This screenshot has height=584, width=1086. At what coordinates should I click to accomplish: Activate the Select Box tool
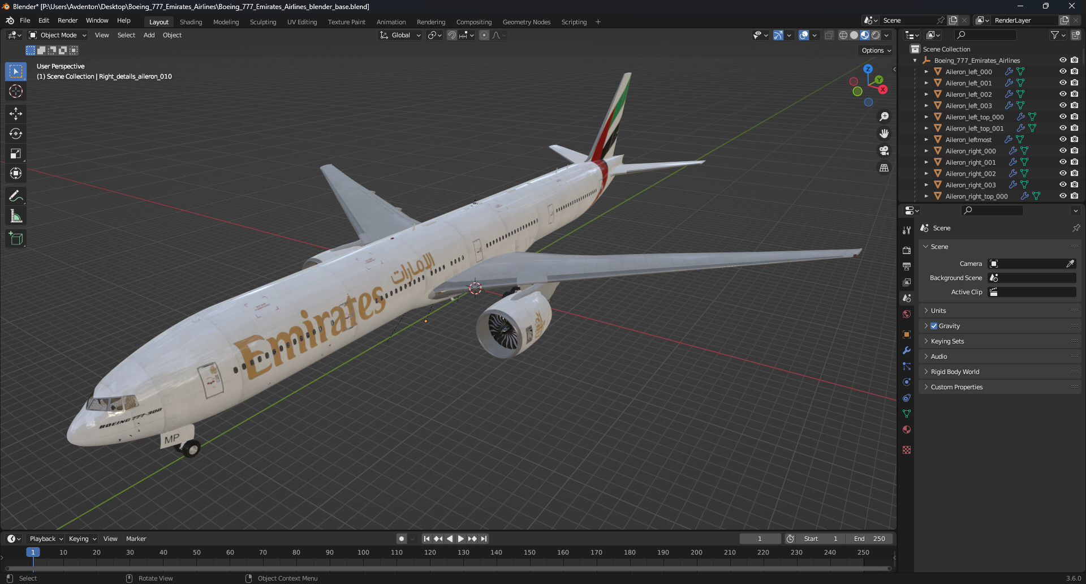16,71
